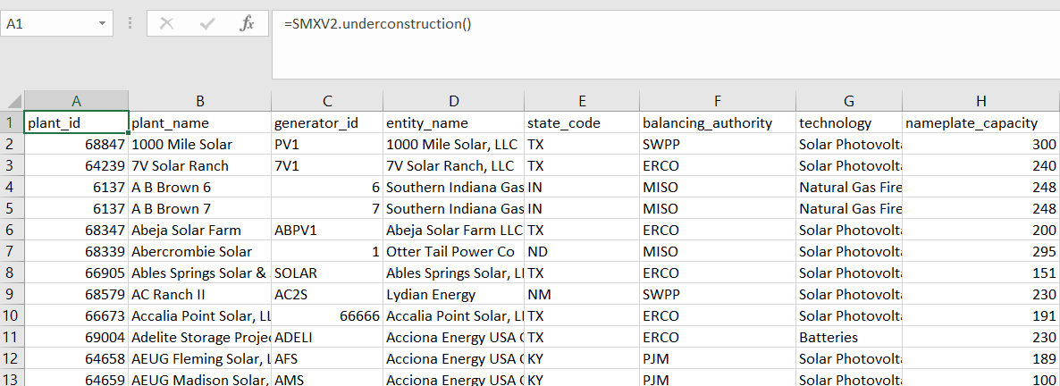Select the 7V1 generator cell
Image resolution: width=1060 pixels, height=386 pixels.
327,165
